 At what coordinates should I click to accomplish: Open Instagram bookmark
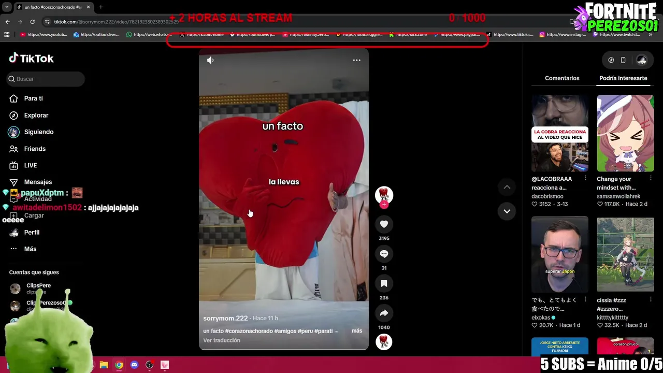(x=563, y=35)
